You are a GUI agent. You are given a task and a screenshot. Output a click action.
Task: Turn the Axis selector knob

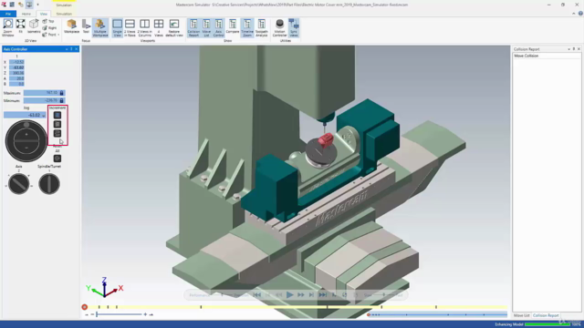click(18, 183)
